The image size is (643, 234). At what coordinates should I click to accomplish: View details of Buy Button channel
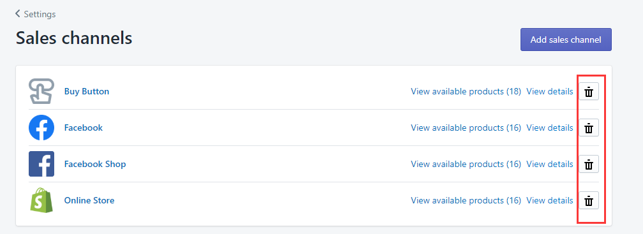549,91
